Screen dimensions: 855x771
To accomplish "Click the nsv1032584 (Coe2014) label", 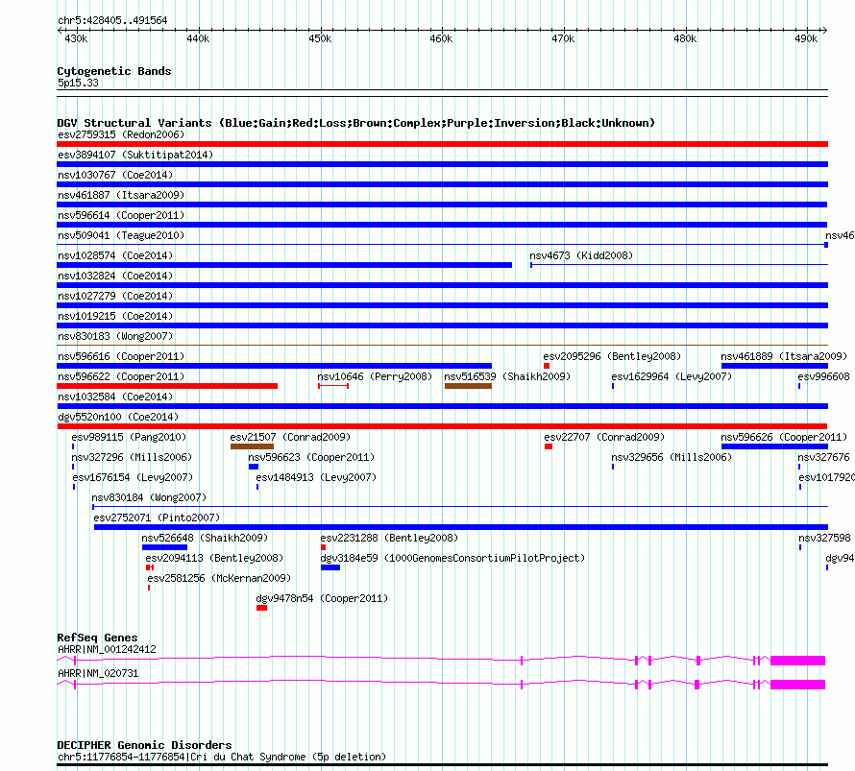I will (115, 397).
